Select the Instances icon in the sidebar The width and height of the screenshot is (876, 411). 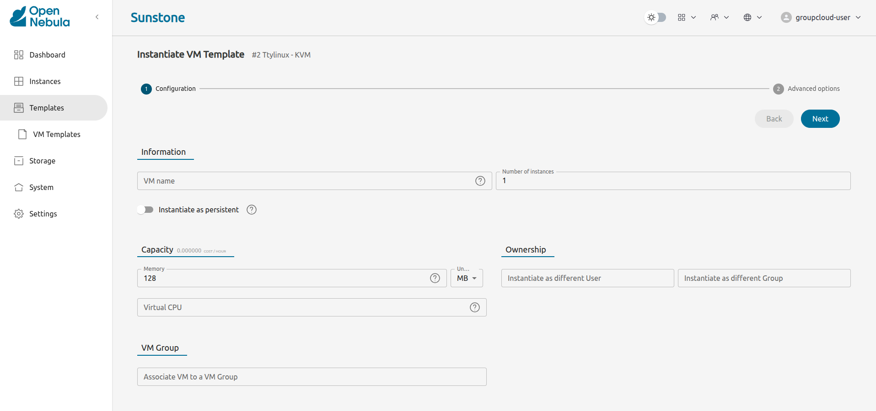point(19,81)
